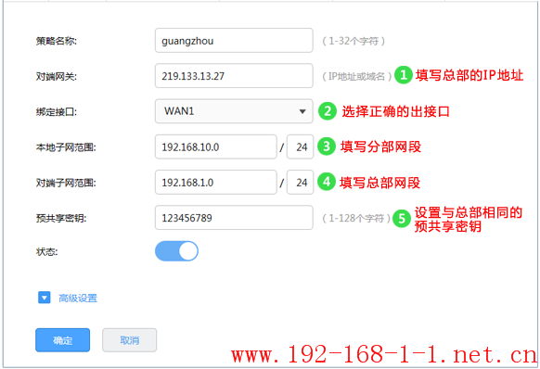Click the 状态 label
This screenshot has width=540, height=369.
[x=46, y=251]
